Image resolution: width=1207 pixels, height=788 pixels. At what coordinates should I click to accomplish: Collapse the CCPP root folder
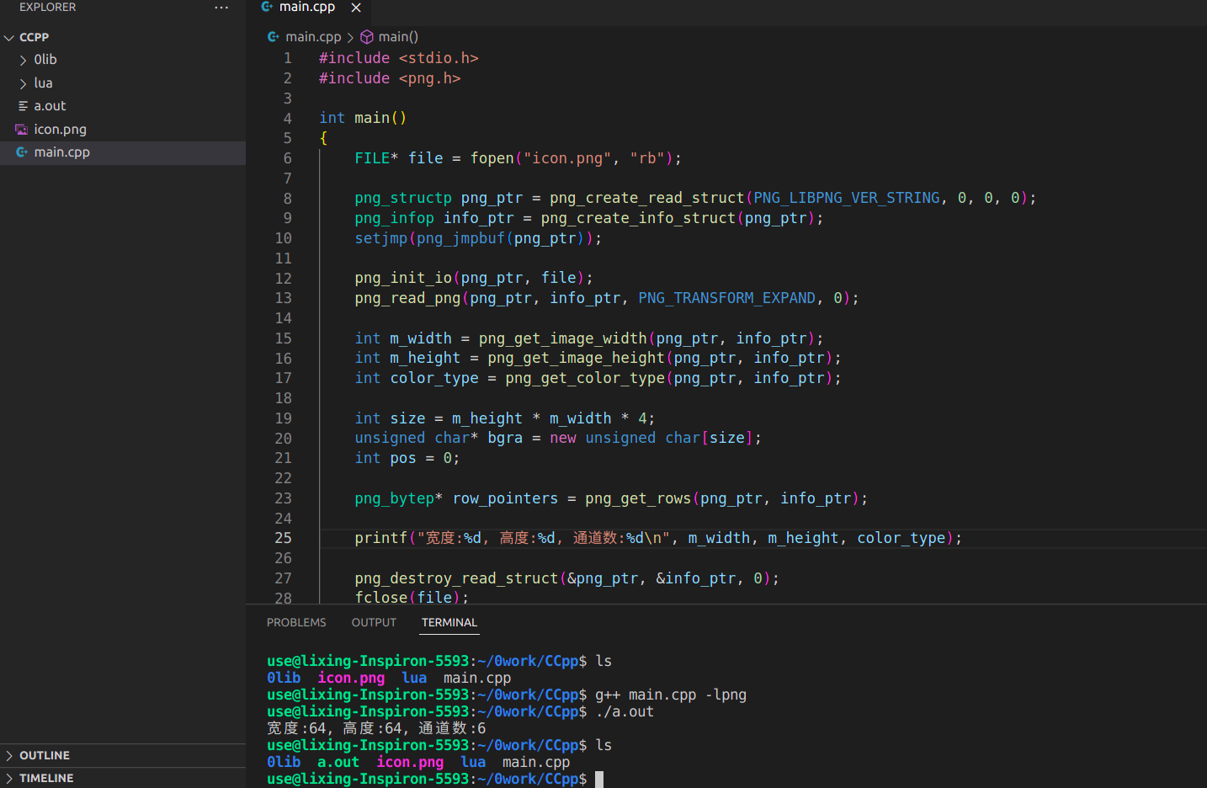click(9, 38)
